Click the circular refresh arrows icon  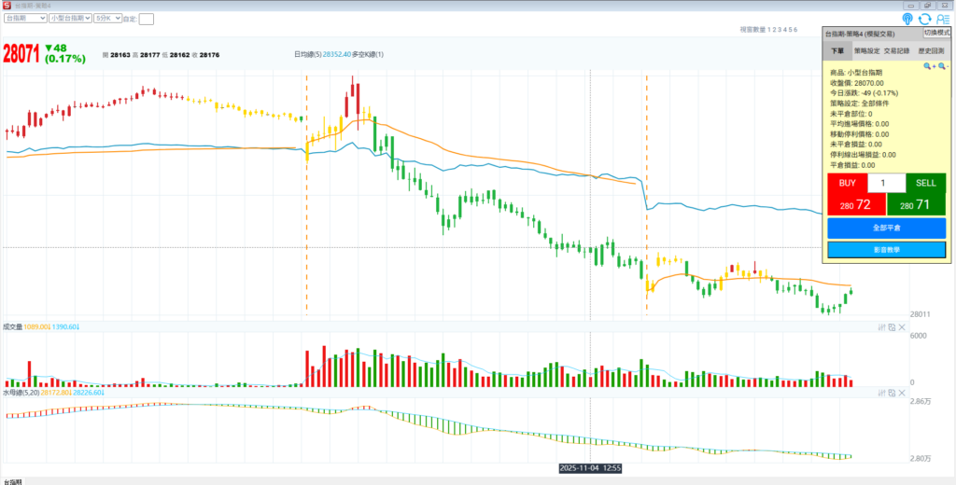(x=924, y=19)
